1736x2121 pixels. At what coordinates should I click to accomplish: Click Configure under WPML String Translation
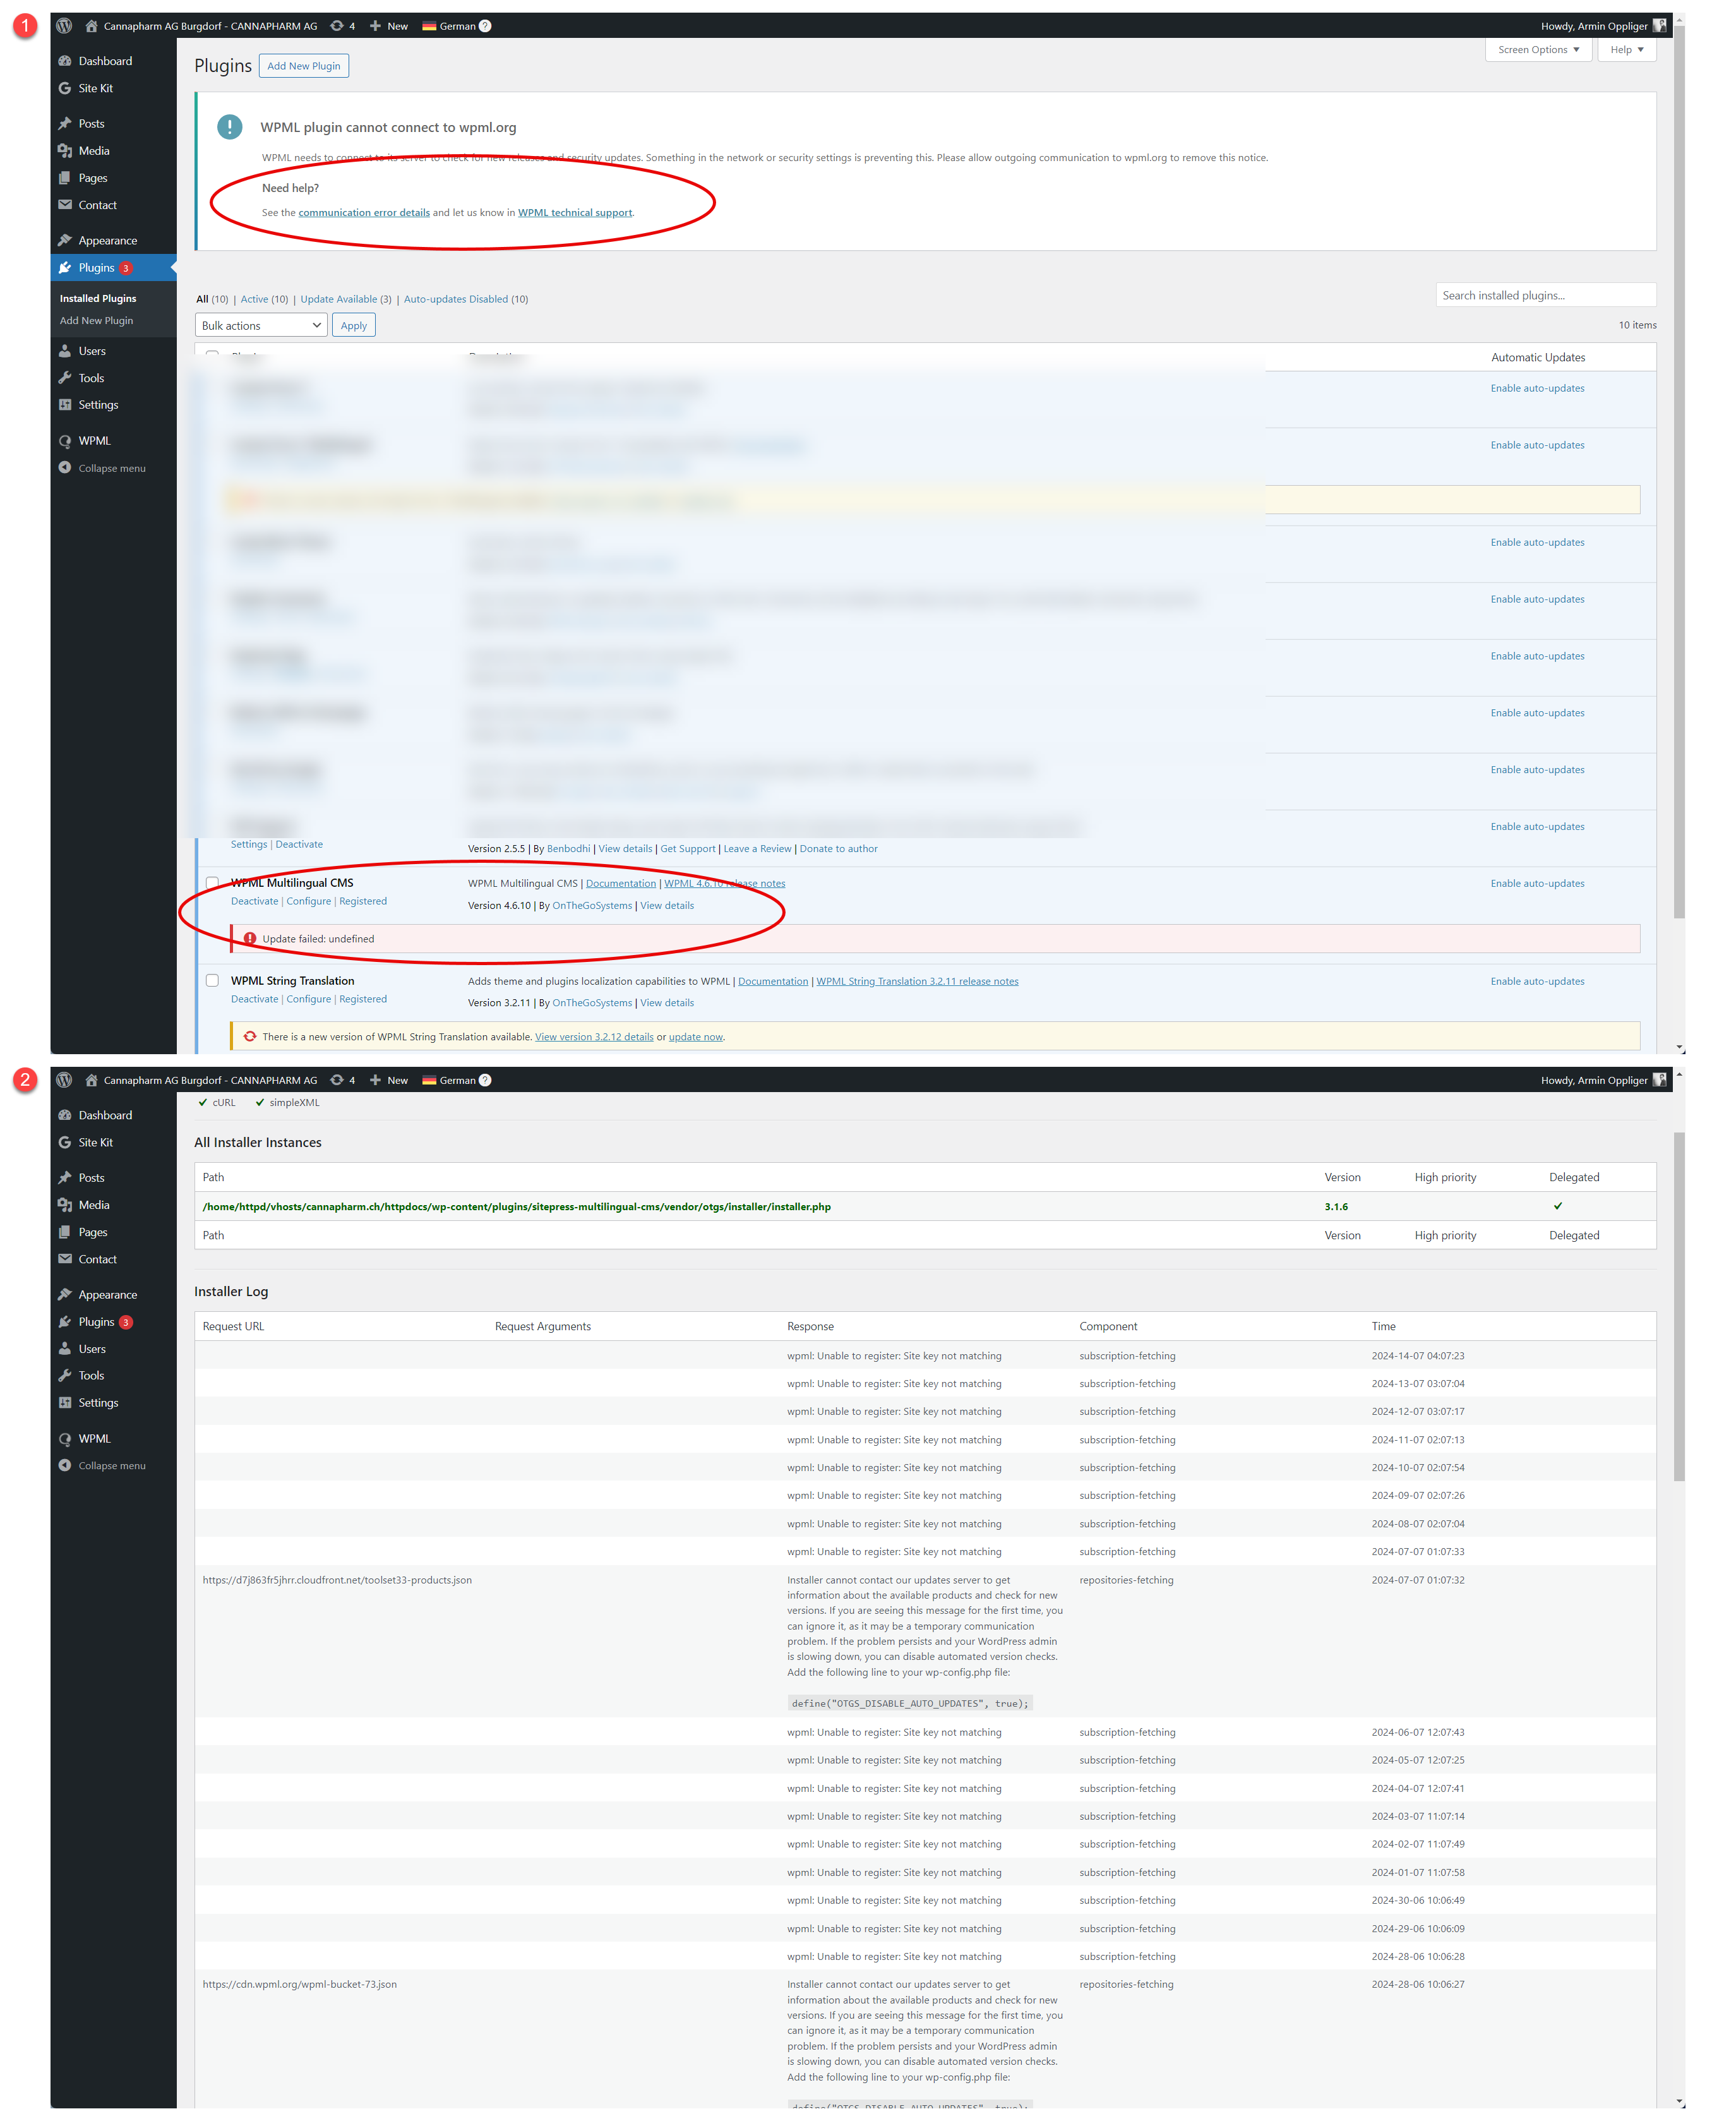[309, 999]
